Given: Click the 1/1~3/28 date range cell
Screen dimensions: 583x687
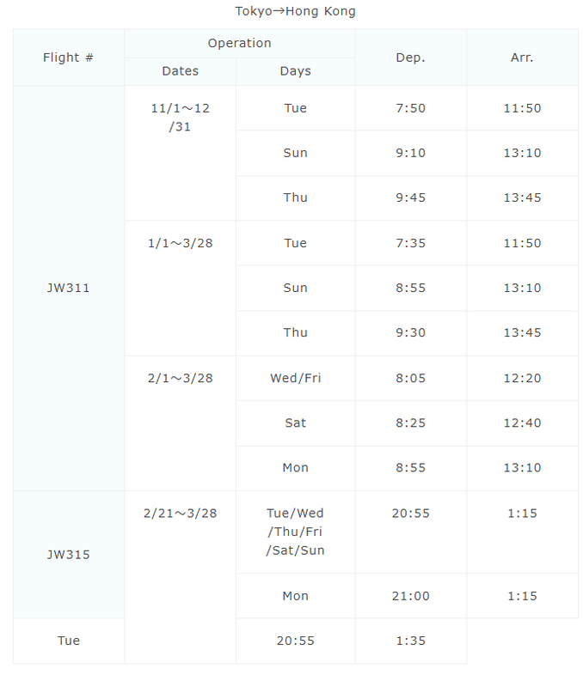Looking at the screenshot, I should pos(180,243).
